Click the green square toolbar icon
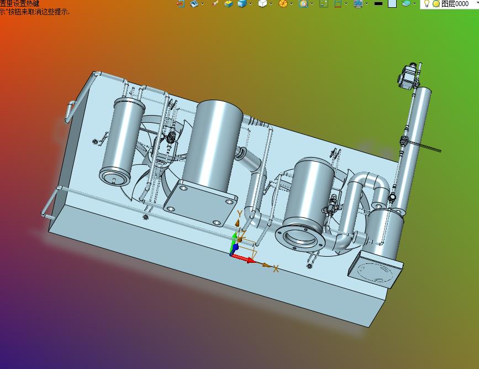Screen dimensions: 479x369 click(324, 4)
